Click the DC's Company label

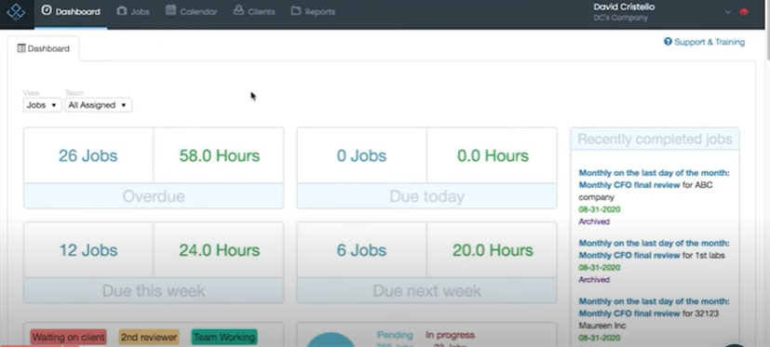point(621,18)
